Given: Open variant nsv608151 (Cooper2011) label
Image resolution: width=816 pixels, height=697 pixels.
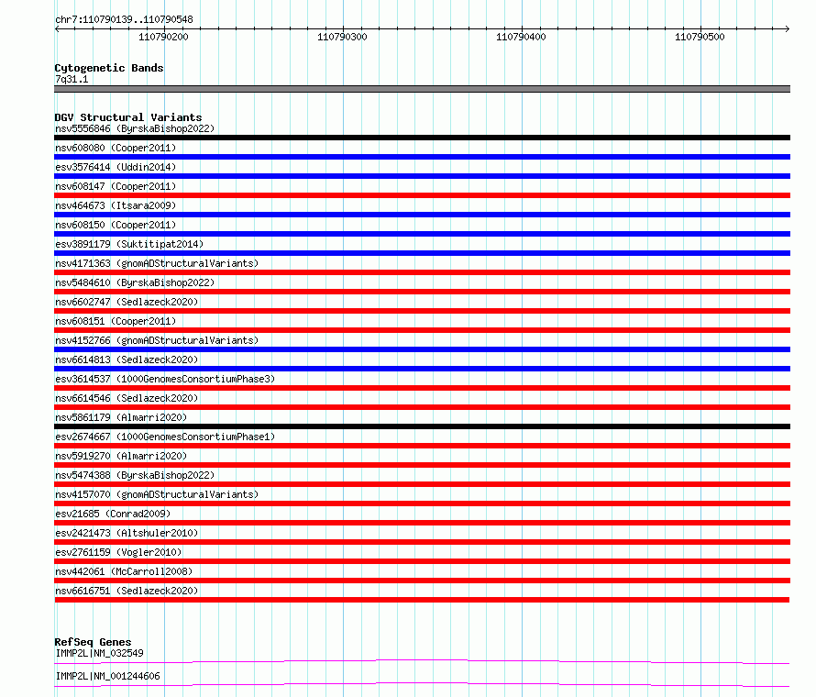Looking at the screenshot, I should (x=116, y=321).
